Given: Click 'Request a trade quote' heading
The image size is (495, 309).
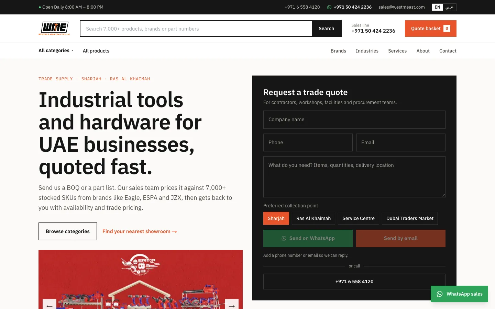Looking at the screenshot, I should click(x=305, y=92).
